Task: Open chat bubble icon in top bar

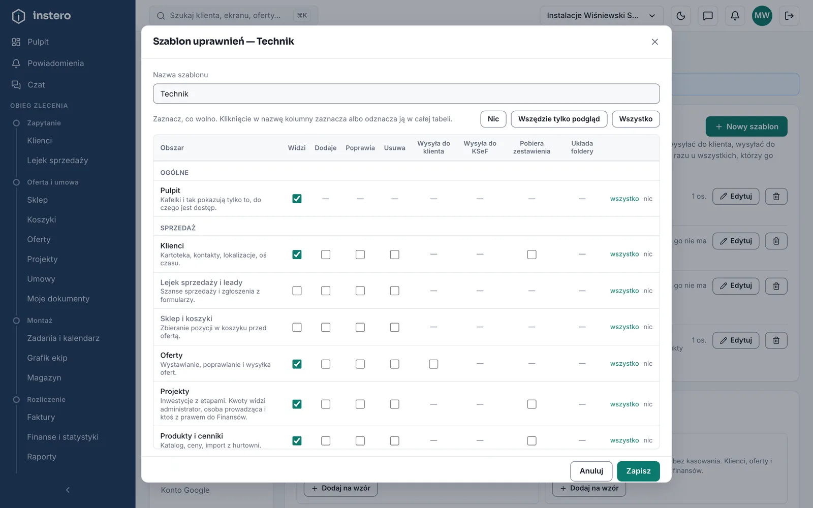Action: tap(708, 16)
